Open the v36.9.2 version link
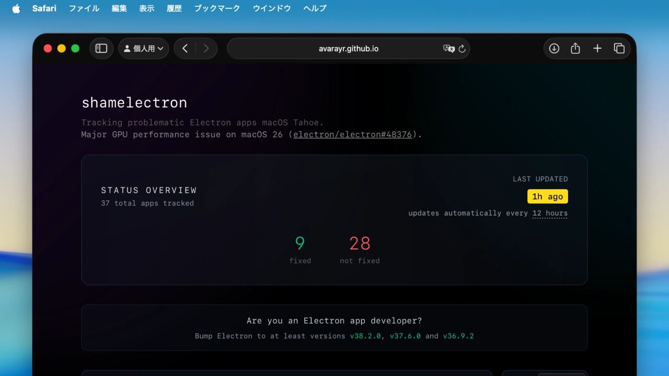 (458, 336)
